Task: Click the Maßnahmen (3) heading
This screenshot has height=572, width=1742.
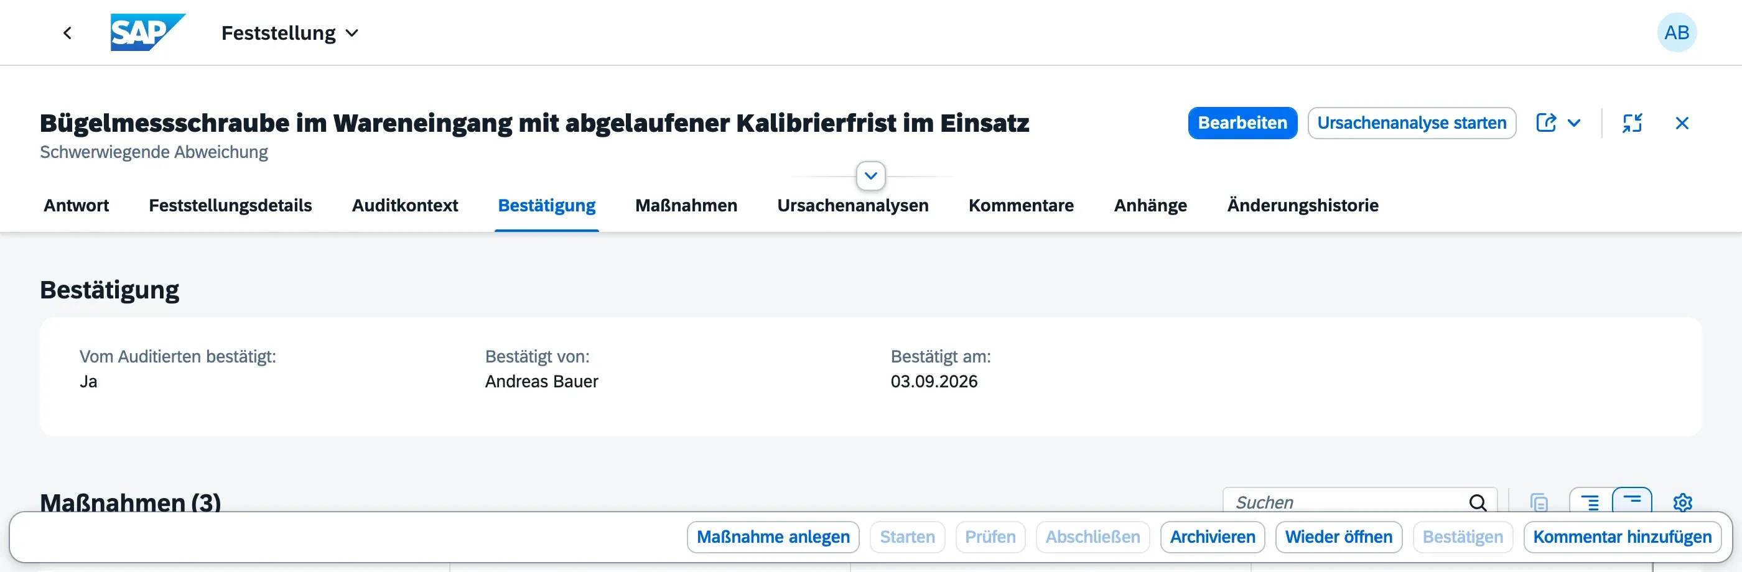Action: (x=130, y=502)
